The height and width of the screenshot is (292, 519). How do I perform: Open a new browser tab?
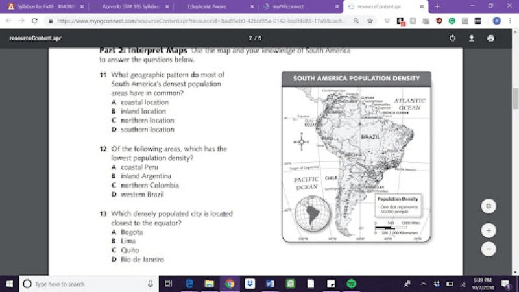(437, 6)
